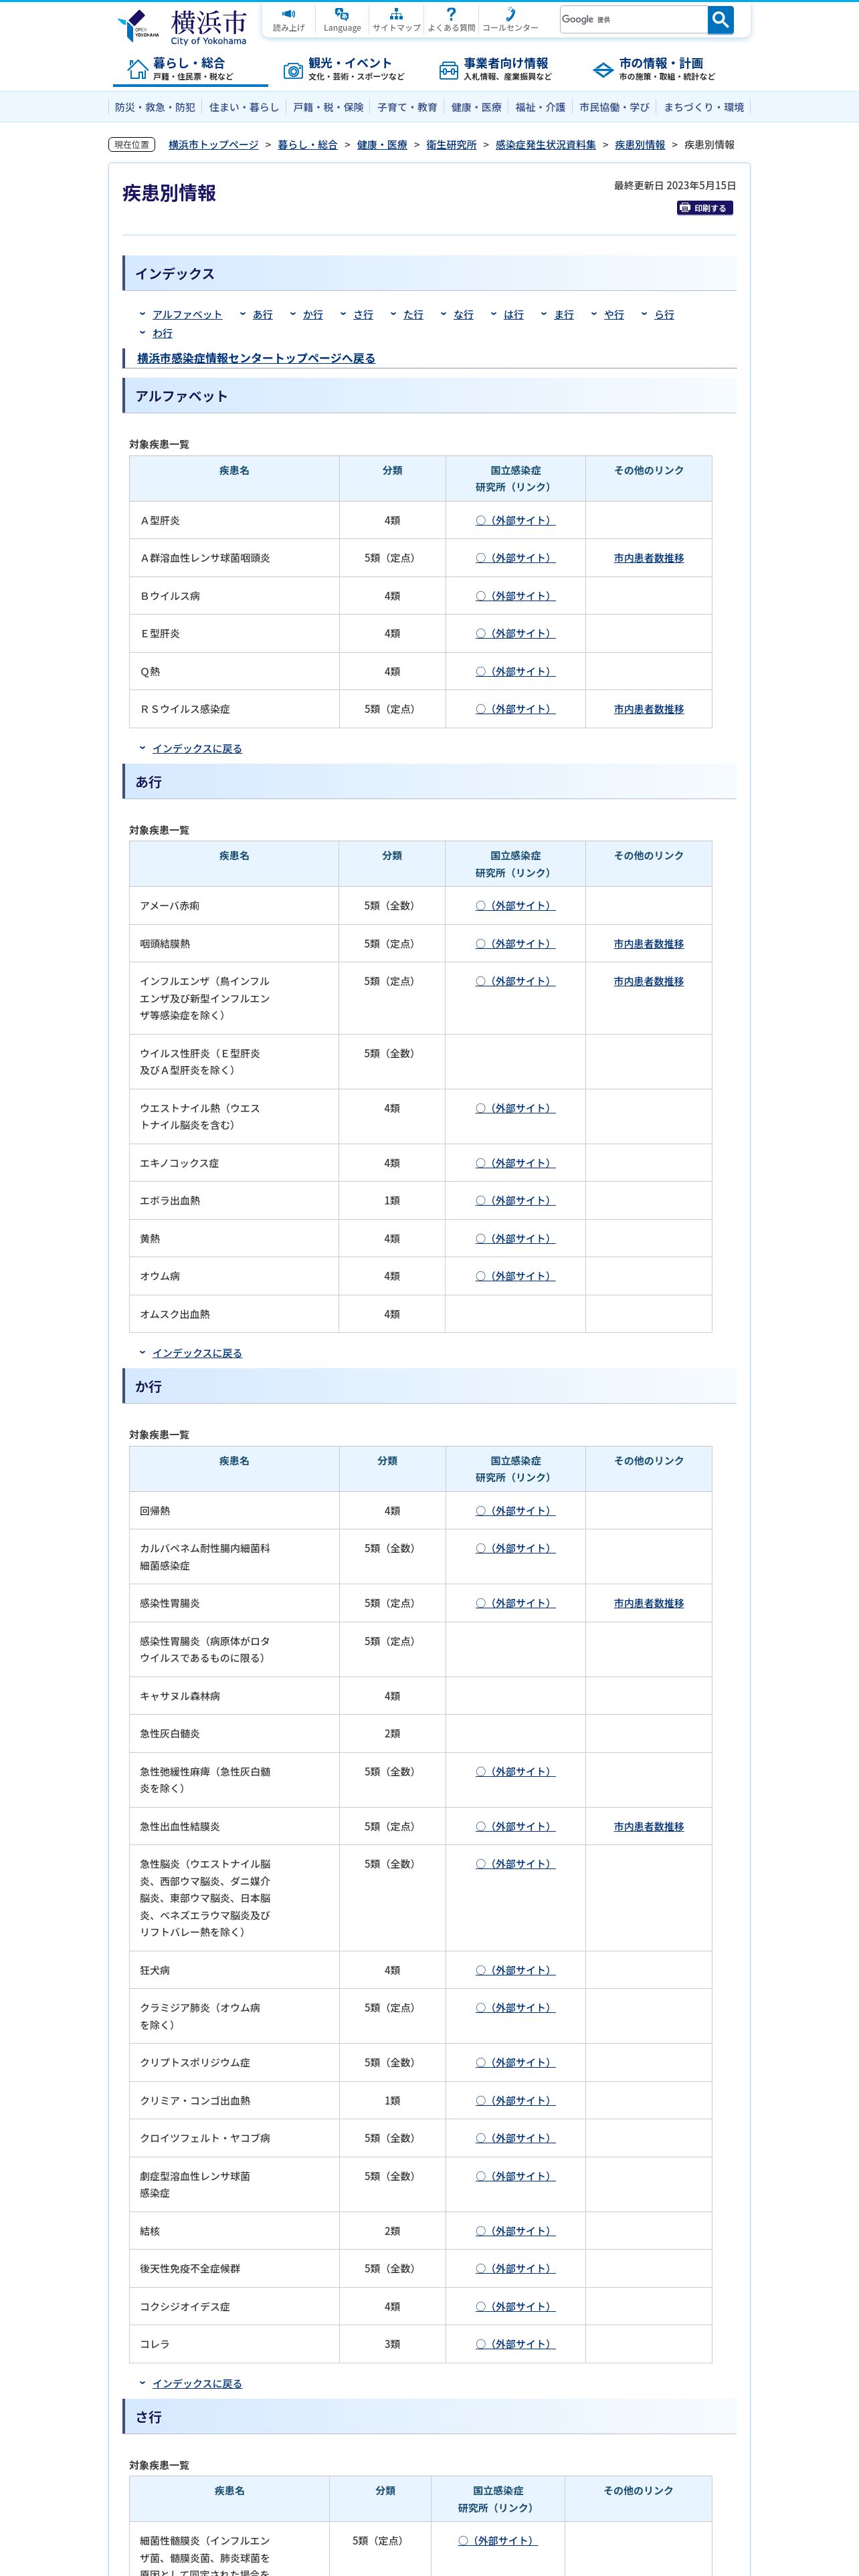Viewport: 859px width, 2576px height.
Task: Jump to さ行 index section
Action: (363, 314)
